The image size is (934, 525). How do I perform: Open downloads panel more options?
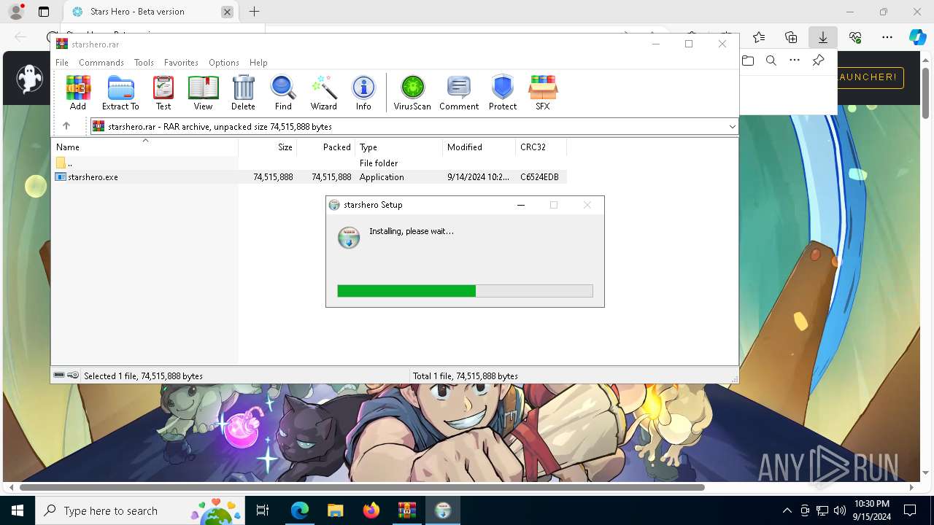tap(795, 61)
